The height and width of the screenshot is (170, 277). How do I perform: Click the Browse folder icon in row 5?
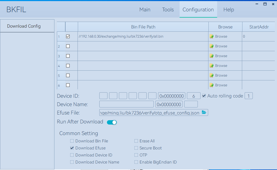pos(211,76)
